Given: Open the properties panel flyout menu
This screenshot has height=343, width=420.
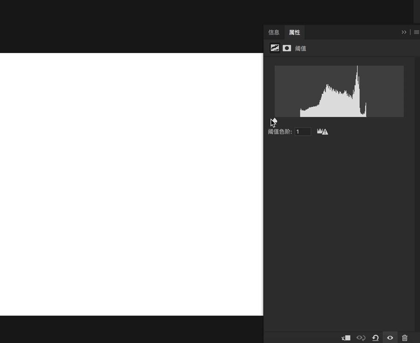Looking at the screenshot, I should pos(416,32).
